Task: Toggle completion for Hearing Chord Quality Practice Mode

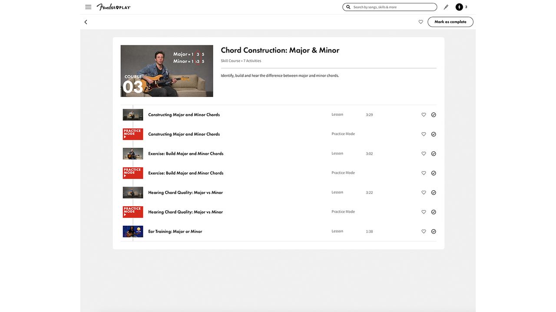Action: click(434, 212)
